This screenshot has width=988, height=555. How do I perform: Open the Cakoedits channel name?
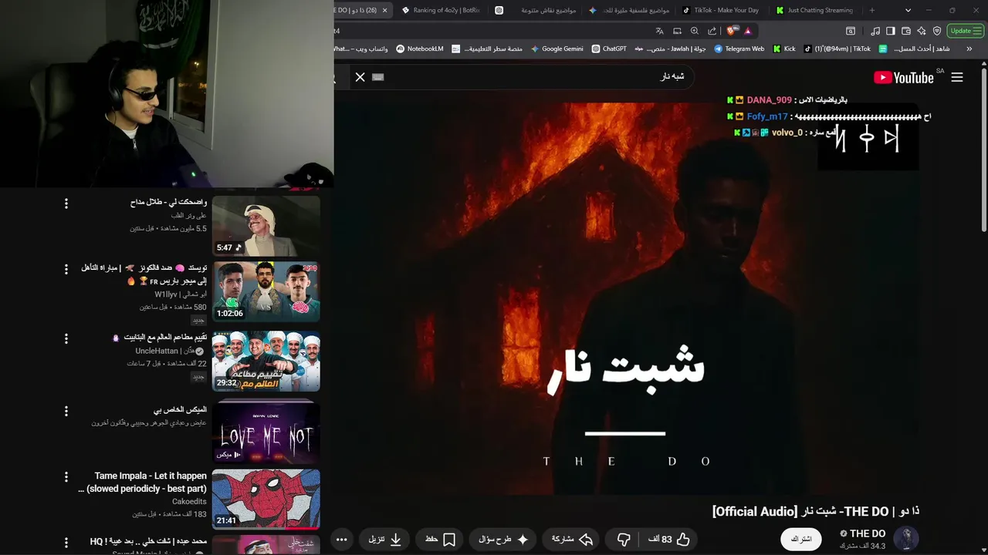coord(189,501)
